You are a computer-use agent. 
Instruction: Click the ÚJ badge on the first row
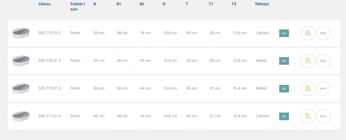pos(284,33)
